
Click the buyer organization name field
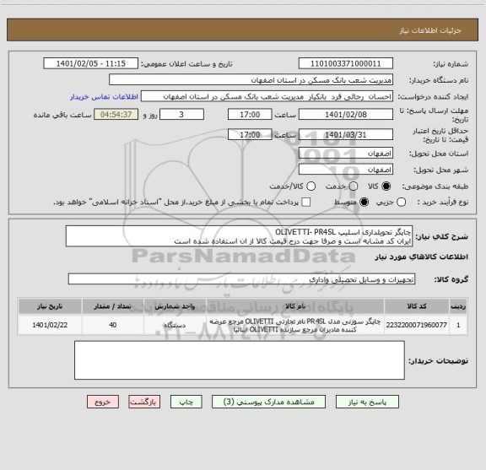coord(251,80)
